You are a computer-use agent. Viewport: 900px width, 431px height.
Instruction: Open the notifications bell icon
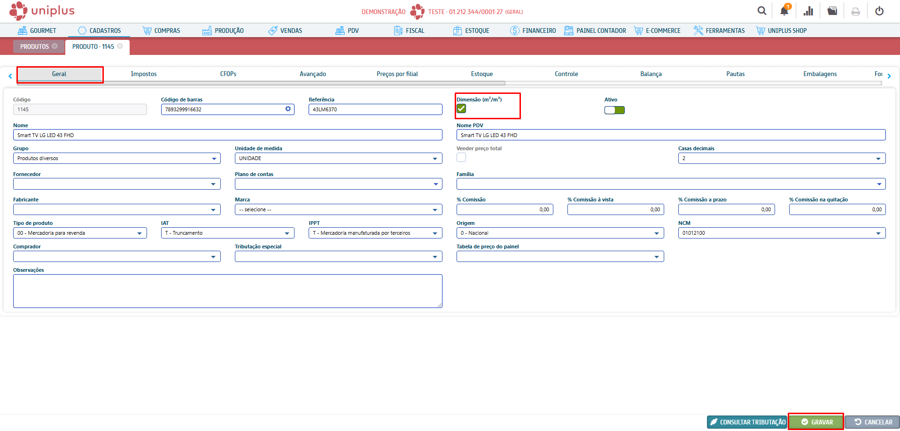[x=784, y=11]
